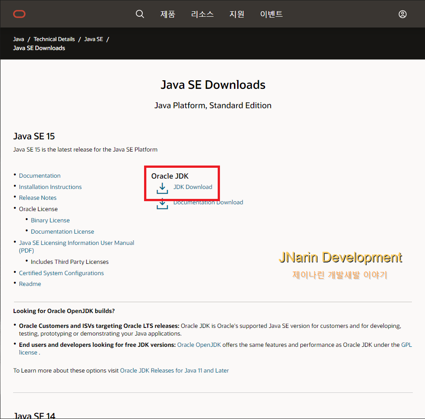Click the JDK Download arrow icon
Screen dimensions: 425x419
coord(162,188)
